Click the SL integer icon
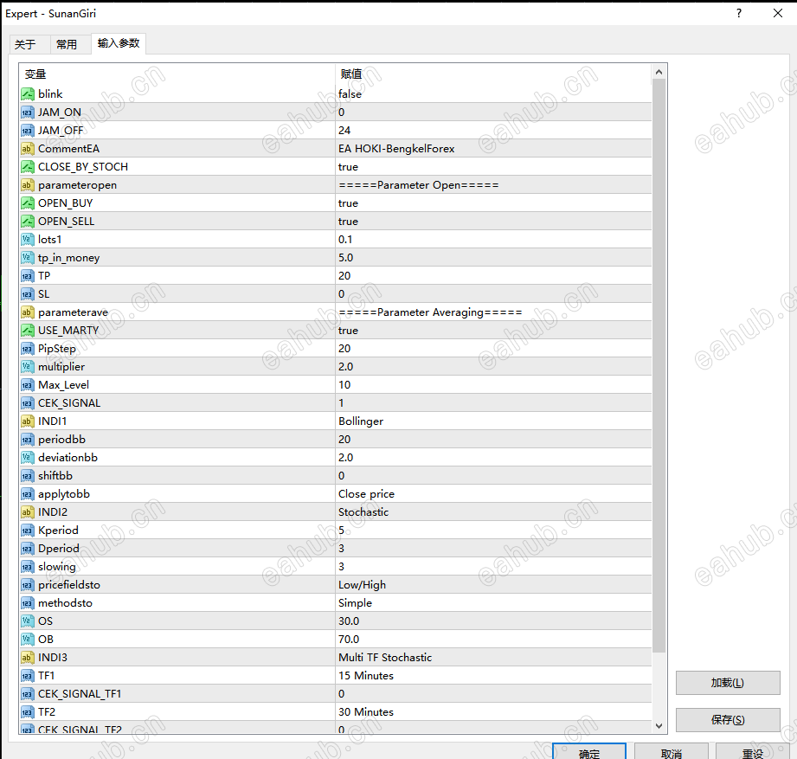 pos(28,294)
